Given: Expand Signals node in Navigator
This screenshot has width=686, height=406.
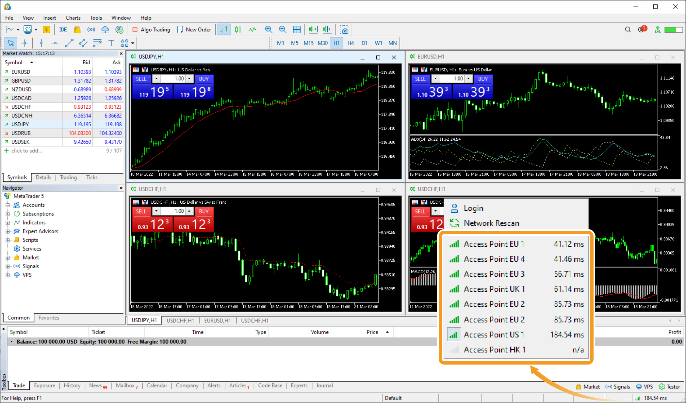Looking at the screenshot, I should pyautogui.click(x=8, y=266).
